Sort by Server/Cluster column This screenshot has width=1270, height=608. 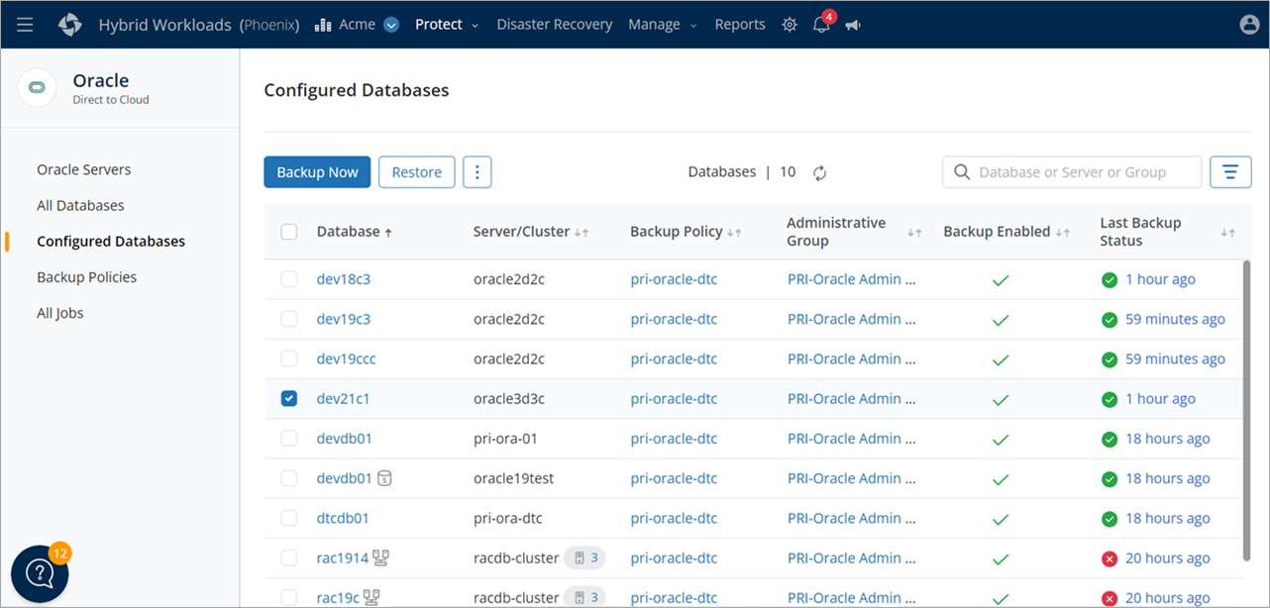point(582,232)
